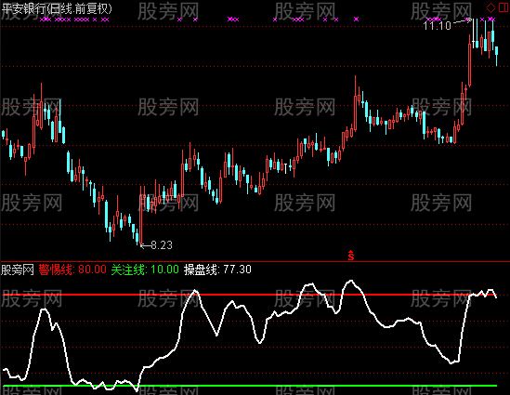Click the 关注线: 10.00 indicator label

pos(145,270)
